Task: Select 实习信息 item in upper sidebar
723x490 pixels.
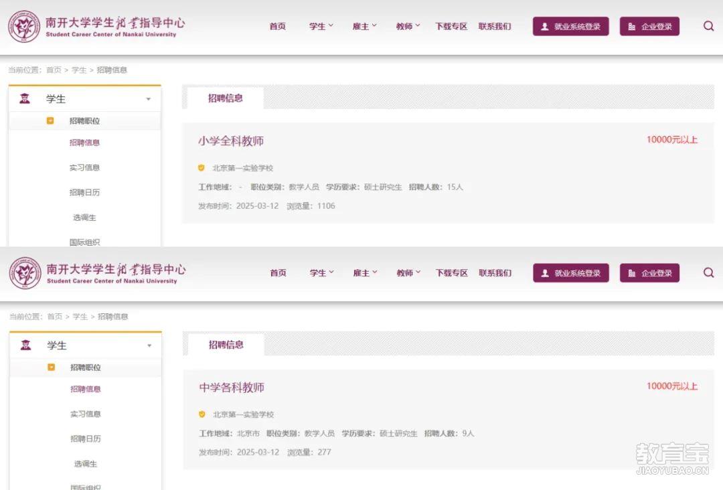Action: (x=84, y=167)
